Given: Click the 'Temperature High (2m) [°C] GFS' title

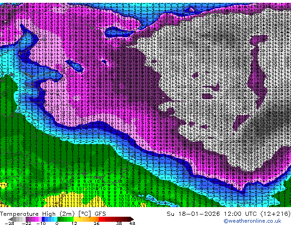Looking at the screenshot, I should click(x=53, y=214).
